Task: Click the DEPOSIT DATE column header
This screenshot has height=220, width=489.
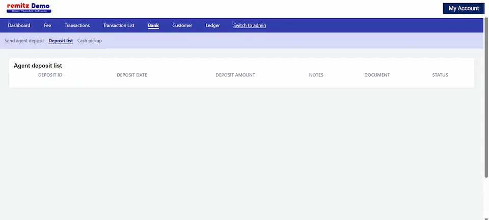Action: 132,75
